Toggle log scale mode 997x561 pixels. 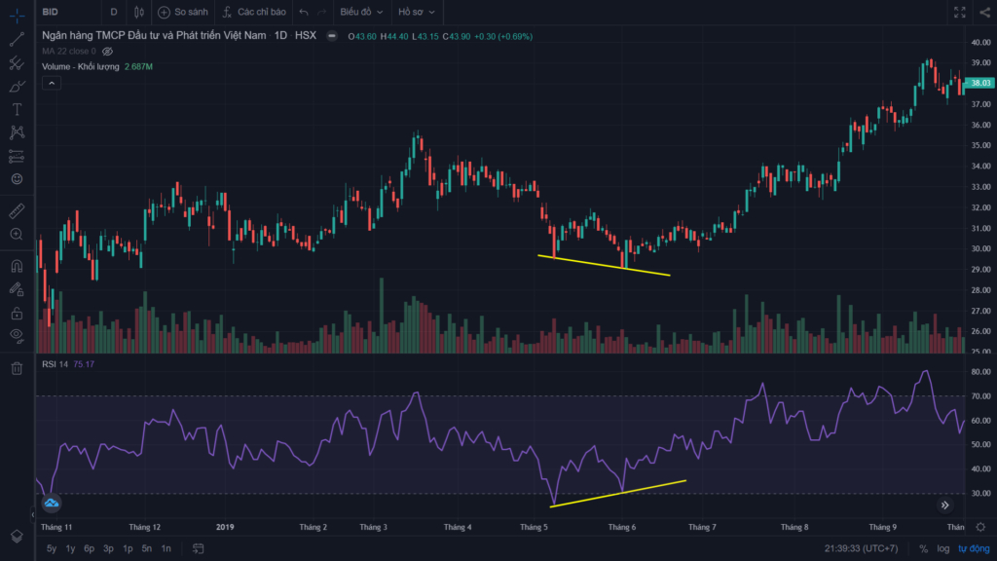pyautogui.click(x=942, y=549)
